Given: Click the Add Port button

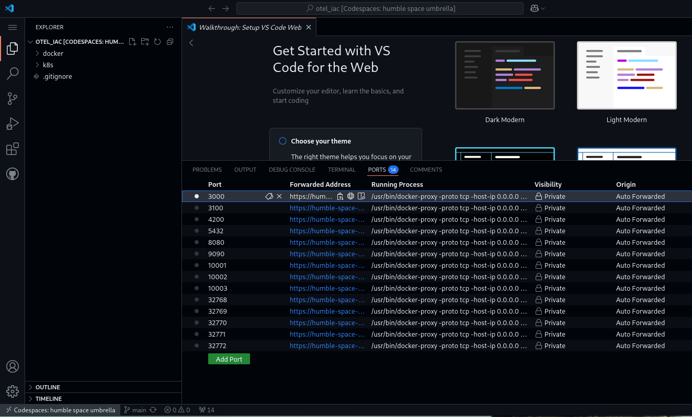Looking at the screenshot, I should pos(229,359).
